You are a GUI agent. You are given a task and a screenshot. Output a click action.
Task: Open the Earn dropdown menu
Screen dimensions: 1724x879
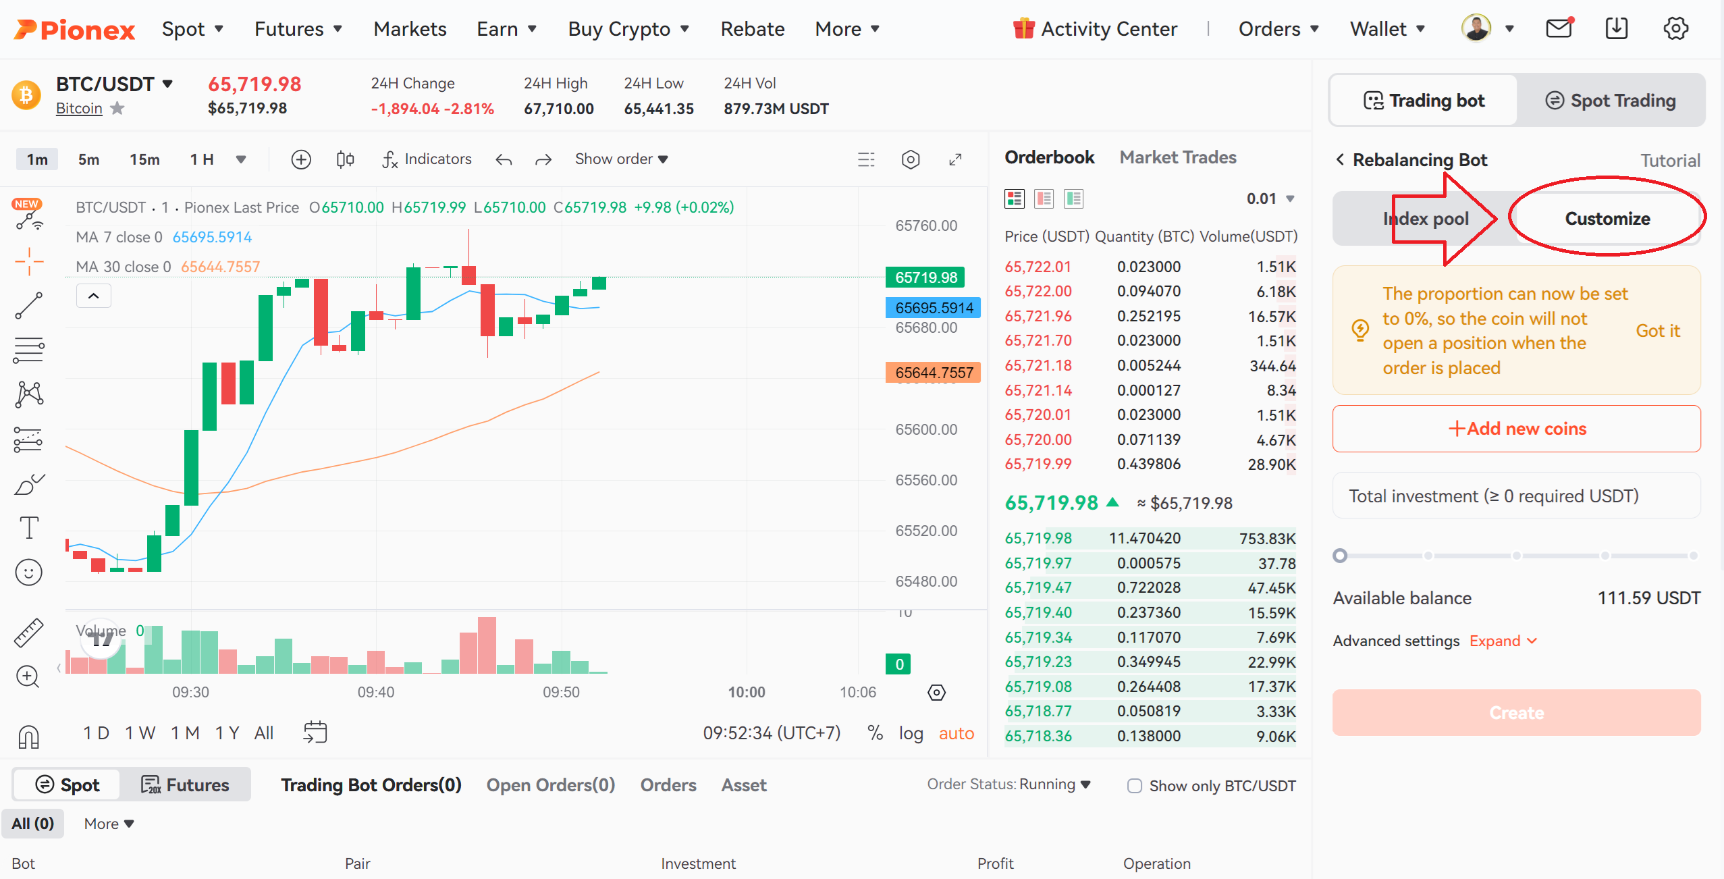(x=507, y=29)
